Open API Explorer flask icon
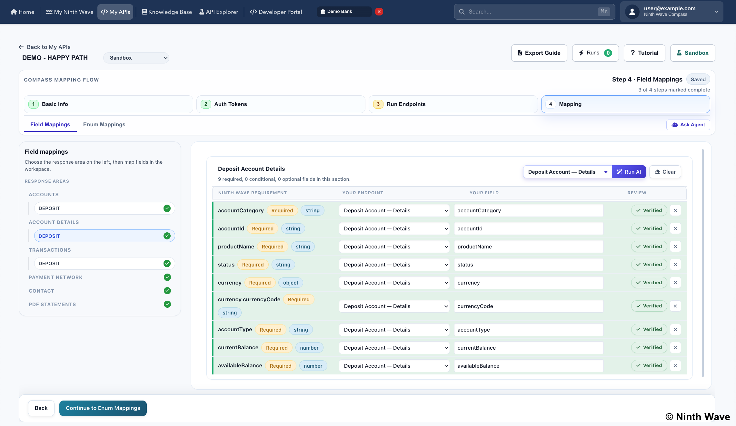The image size is (736, 426). click(x=202, y=12)
